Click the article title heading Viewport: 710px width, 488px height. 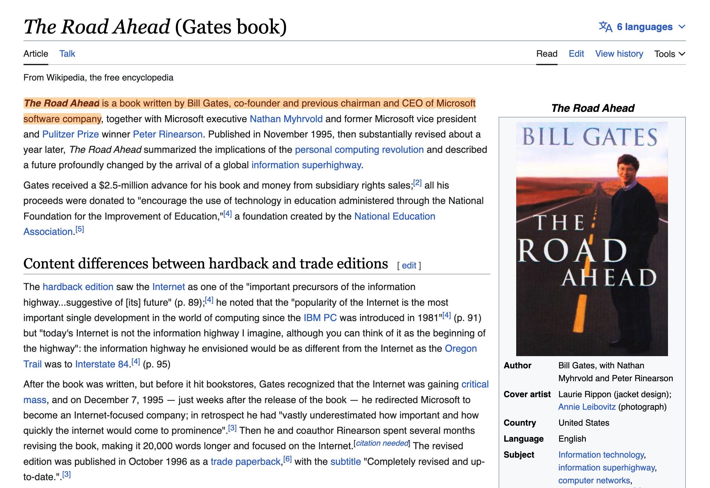tap(155, 27)
